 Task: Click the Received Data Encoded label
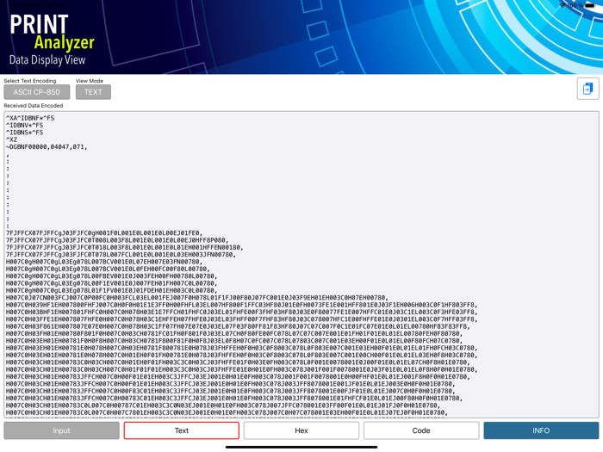click(34, 105)
